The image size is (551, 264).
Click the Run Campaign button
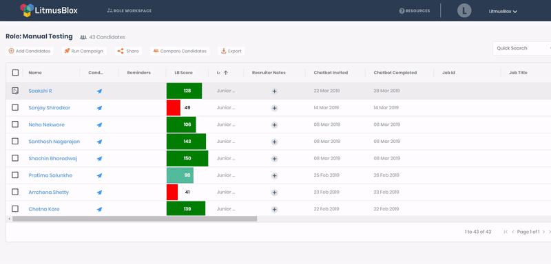point(84,51)
